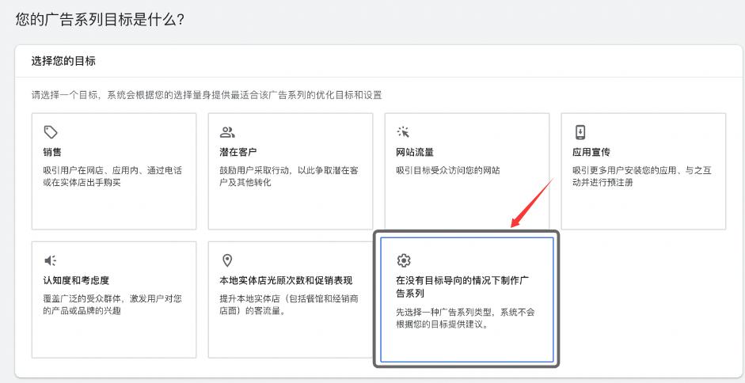
Task: Click the website traffic cursor icon
Action: (404, 132)
